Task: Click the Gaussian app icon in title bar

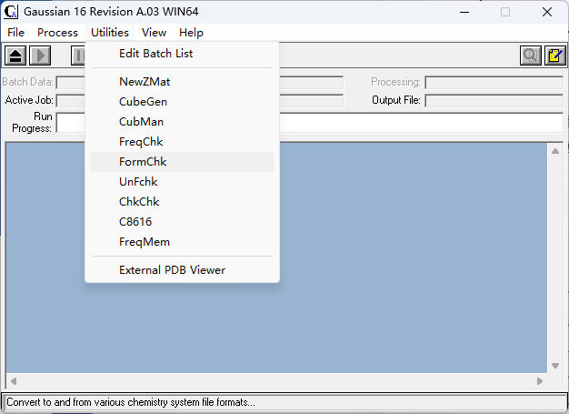Action: pyautogui.click(x=12, y=12)
